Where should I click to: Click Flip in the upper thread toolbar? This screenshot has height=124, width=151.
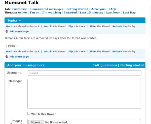tap(70, 26)
